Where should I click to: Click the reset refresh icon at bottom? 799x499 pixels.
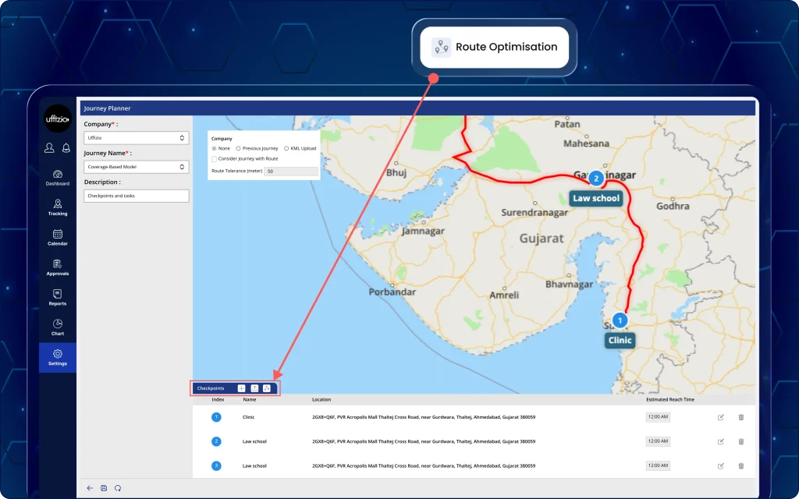pos(118,488)
